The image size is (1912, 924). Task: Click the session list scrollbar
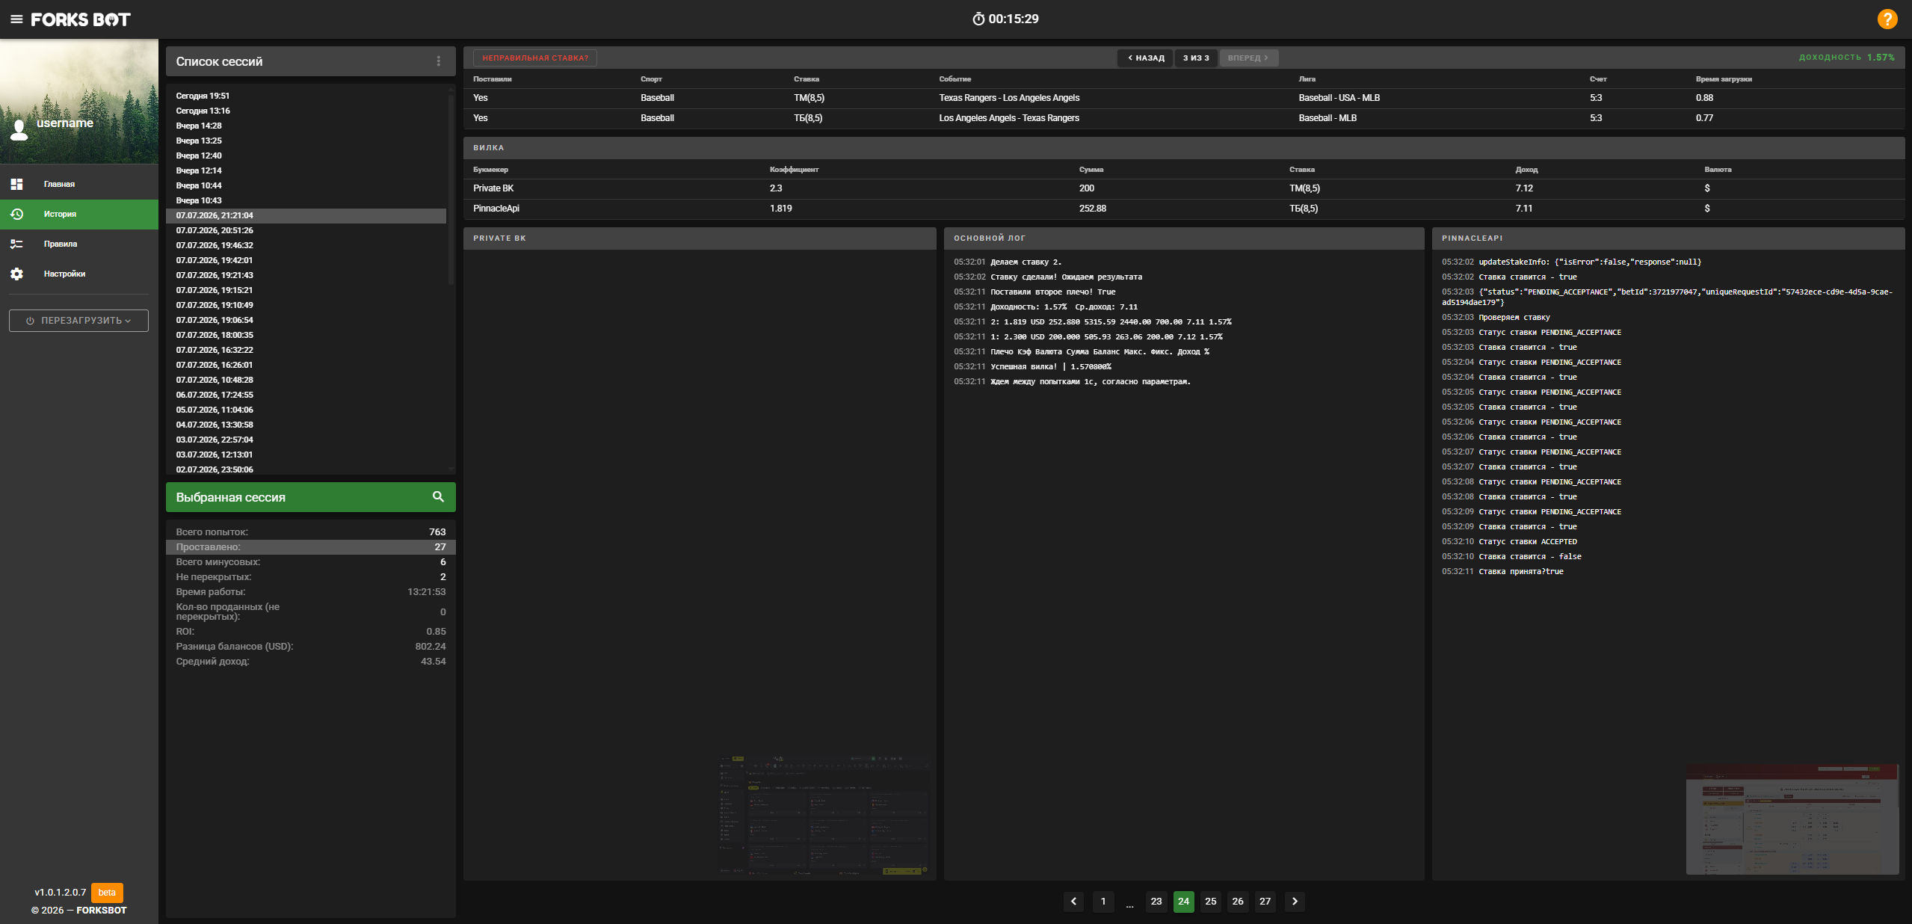451,187
